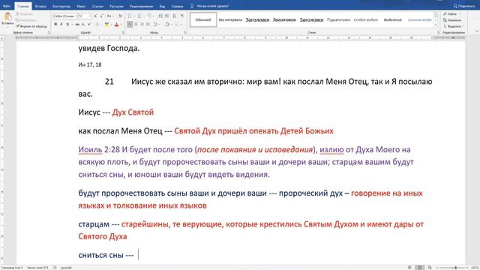
Task: Click the line spacing icon
Action: pyautogui.click(x=155, y=24)
